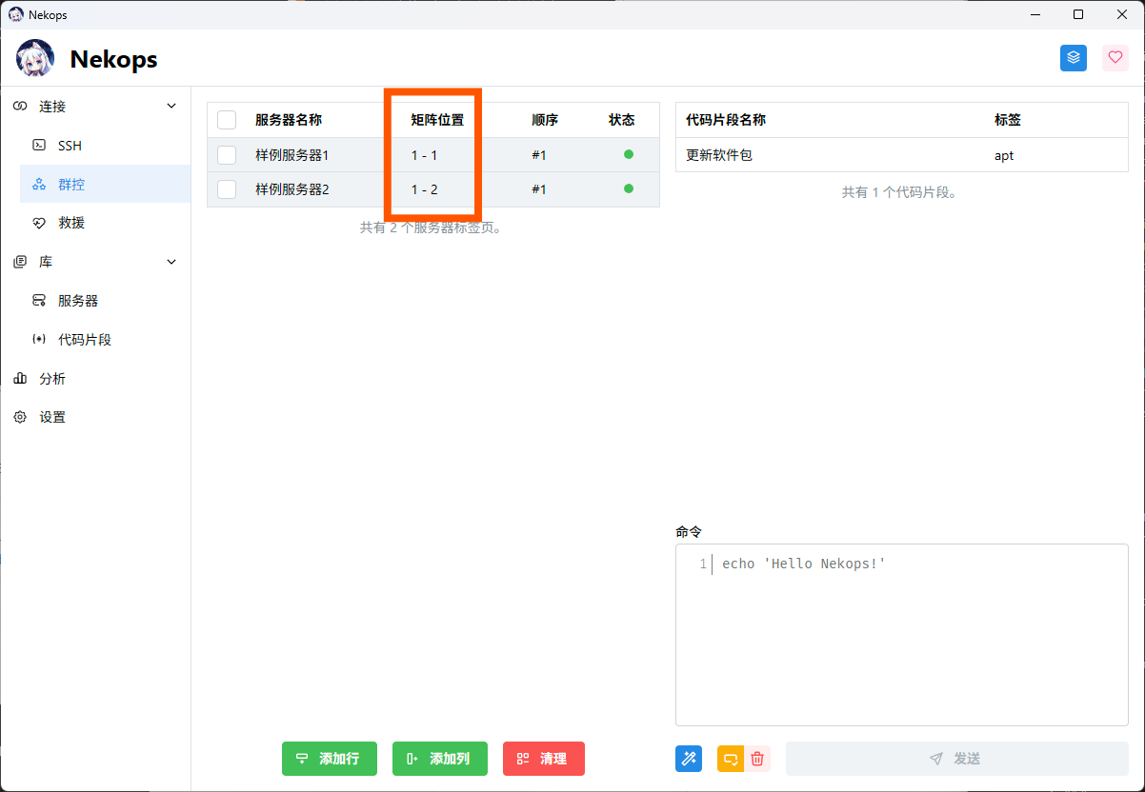This screenshot has height=792, width=1145.
Task: Go to 代码片段 in sidebar
Action: (x=85, y=340)
